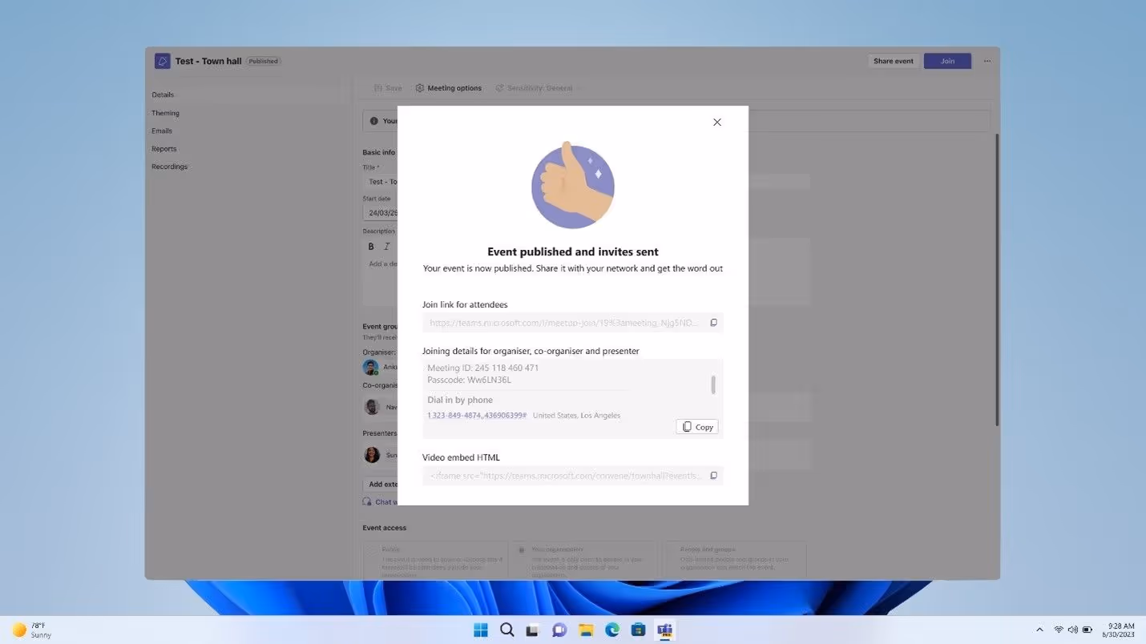Image resolution: width=1146 pixels, height=644 pixels.
Task: Open File Explorer from the taskbar
Action: pos(586,630)
